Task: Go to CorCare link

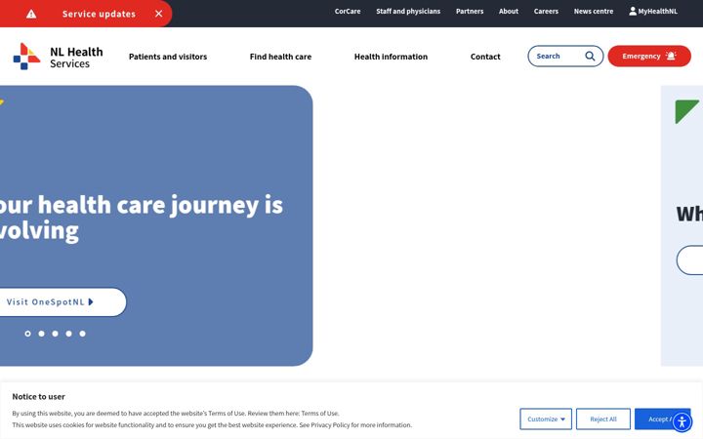Action: 348,11
